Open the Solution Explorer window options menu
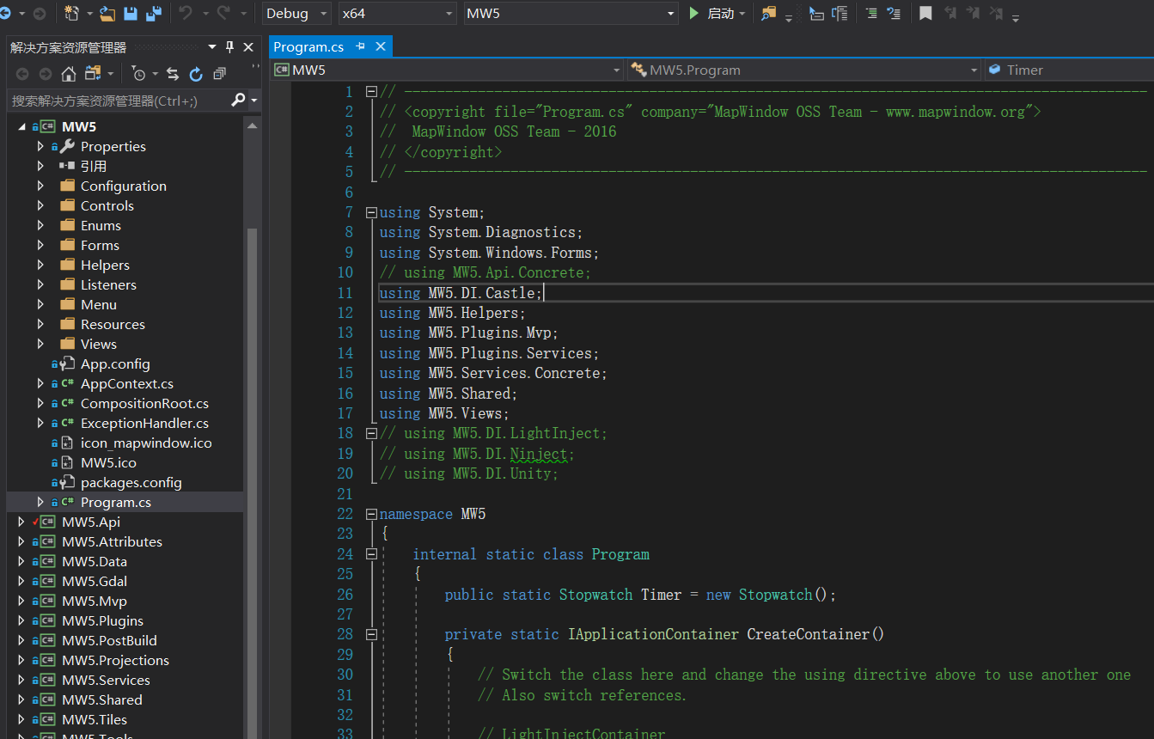1154x739 pixels. 212,47
